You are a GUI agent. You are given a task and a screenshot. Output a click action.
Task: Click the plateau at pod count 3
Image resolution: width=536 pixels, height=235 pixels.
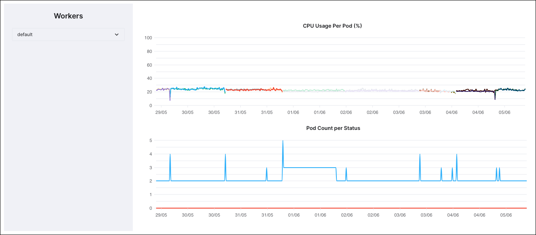310,167
